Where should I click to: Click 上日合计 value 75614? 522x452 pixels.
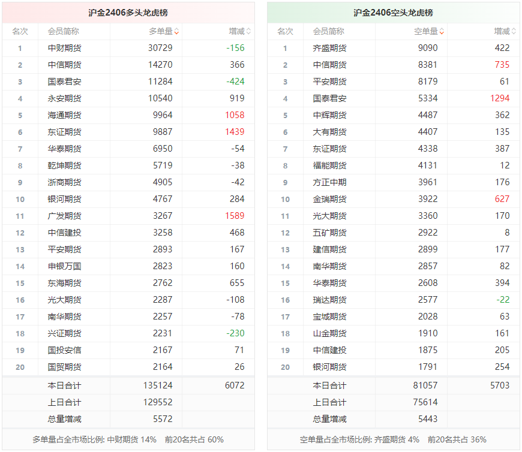(425, 402)
